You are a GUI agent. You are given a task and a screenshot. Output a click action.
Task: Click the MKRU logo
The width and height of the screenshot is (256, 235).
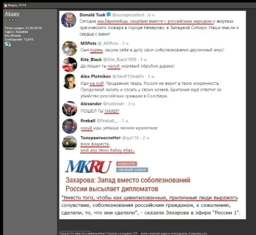click(x=89, y=166)
